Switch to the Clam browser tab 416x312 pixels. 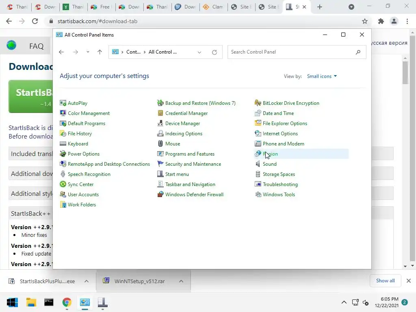click(x=213, y=7)
